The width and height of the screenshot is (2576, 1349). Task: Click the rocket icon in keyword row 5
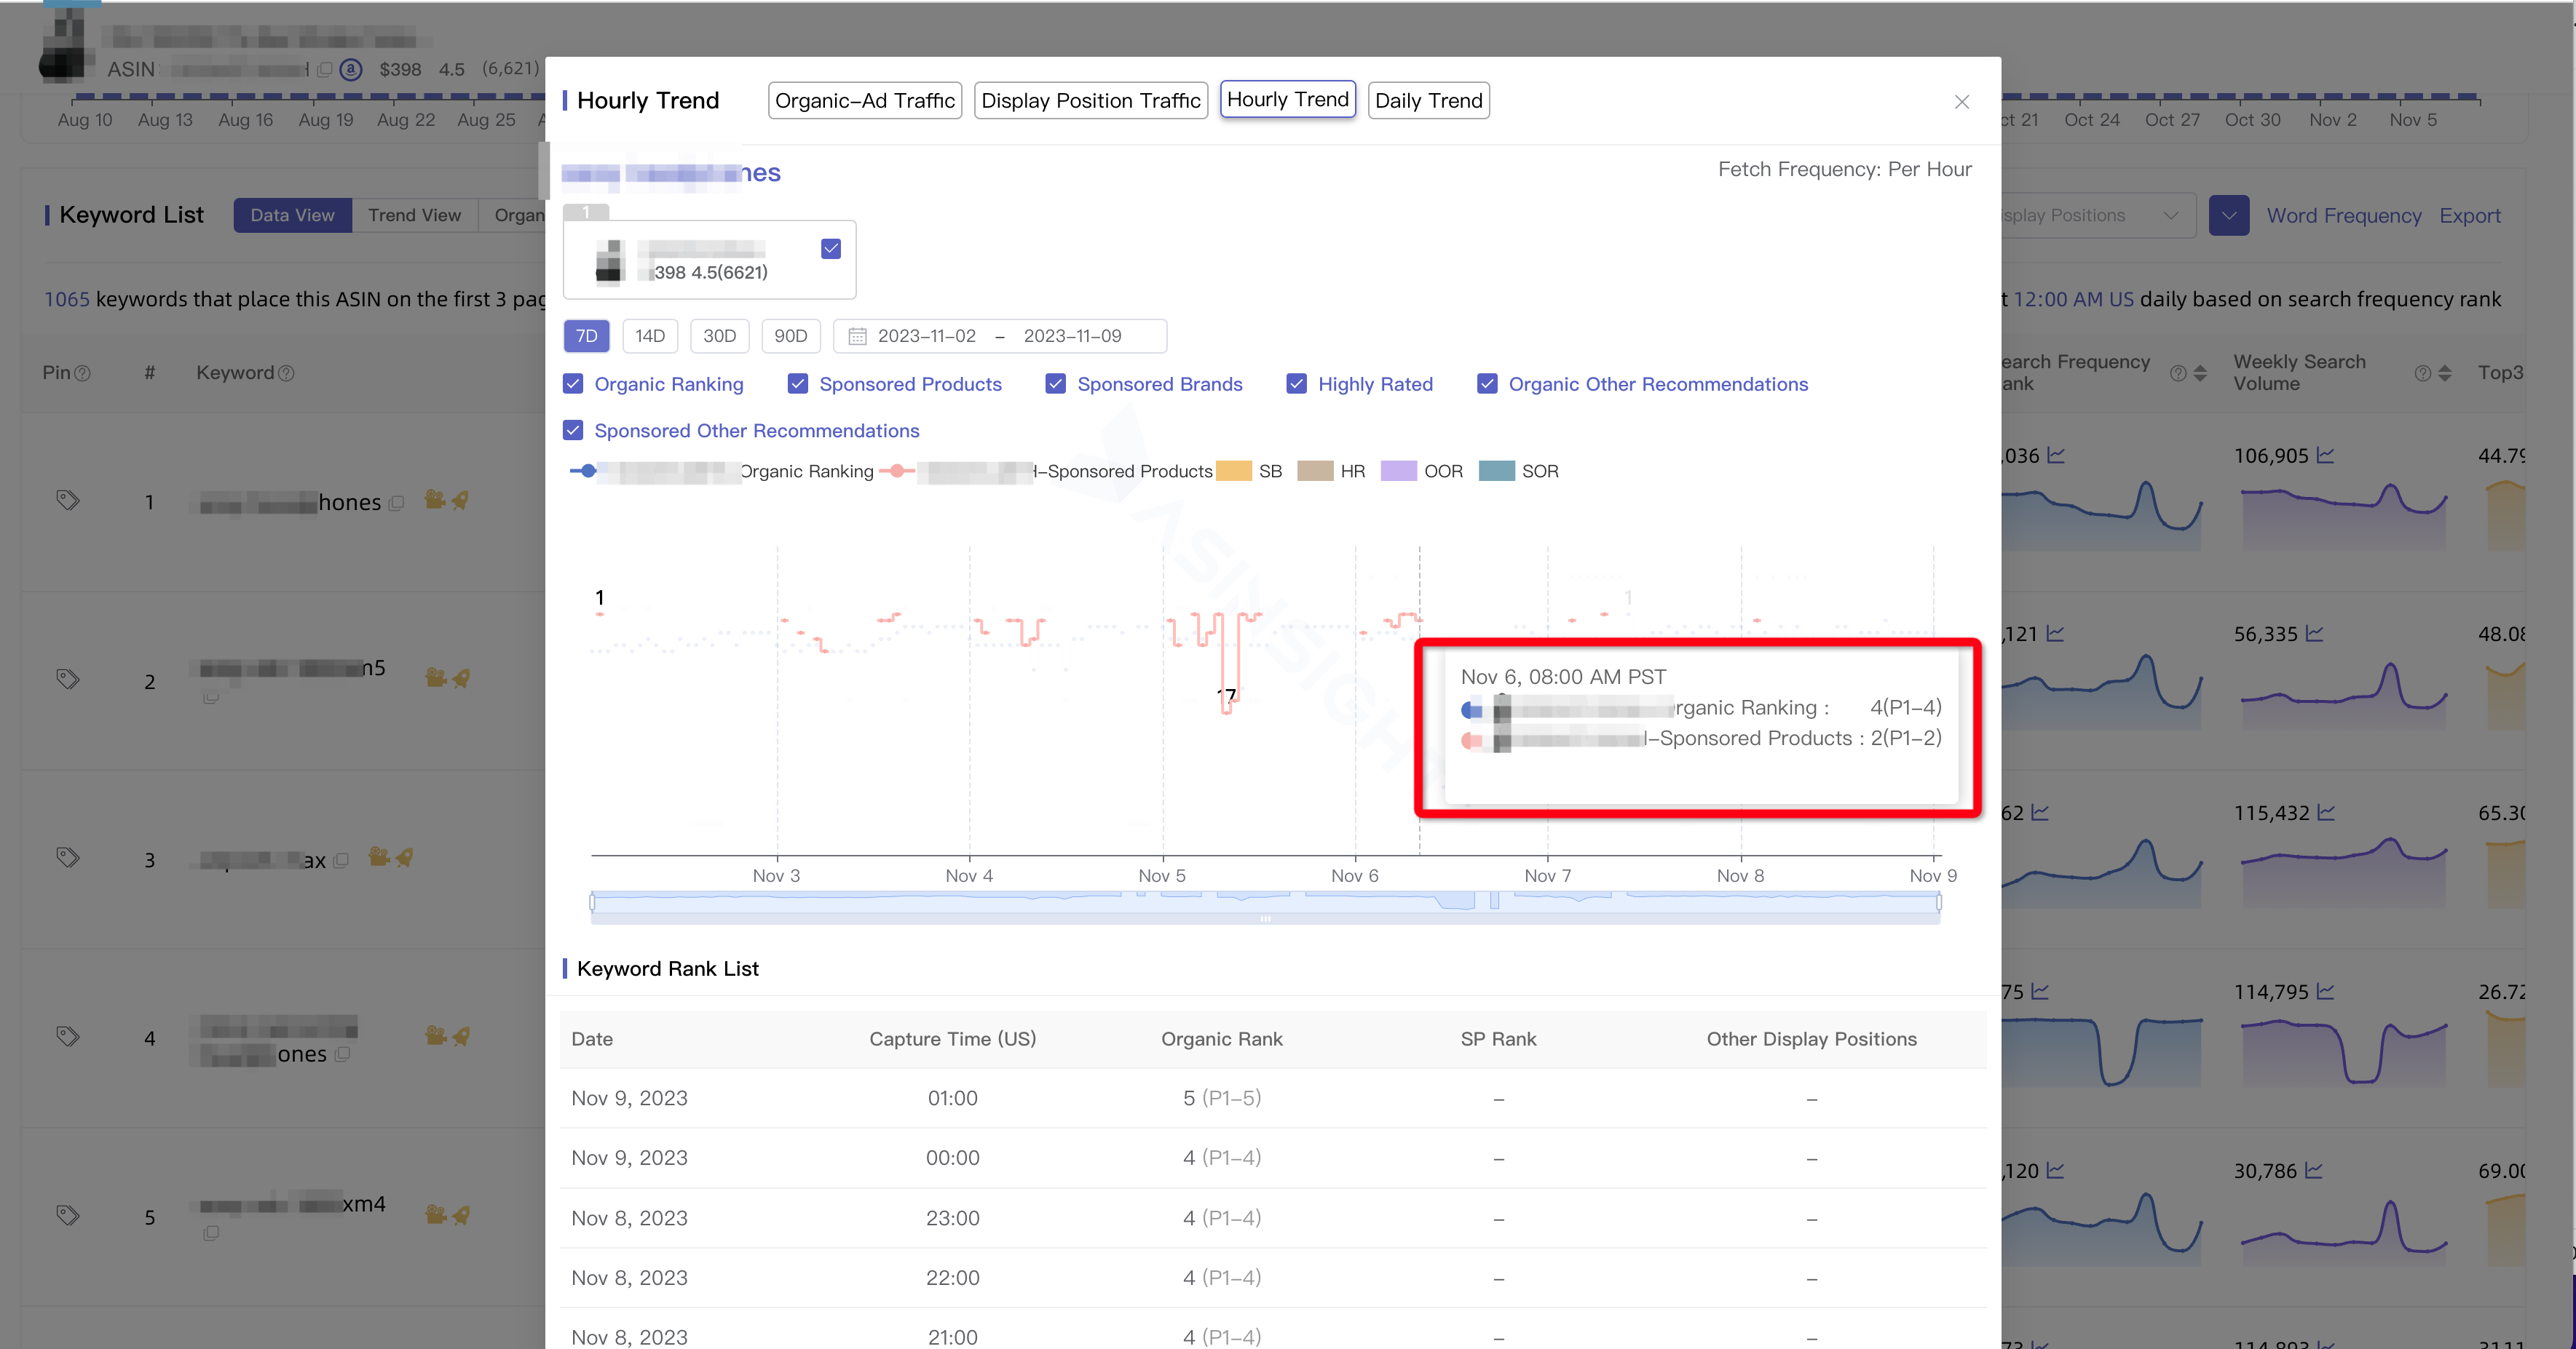tap(461, 1215)
